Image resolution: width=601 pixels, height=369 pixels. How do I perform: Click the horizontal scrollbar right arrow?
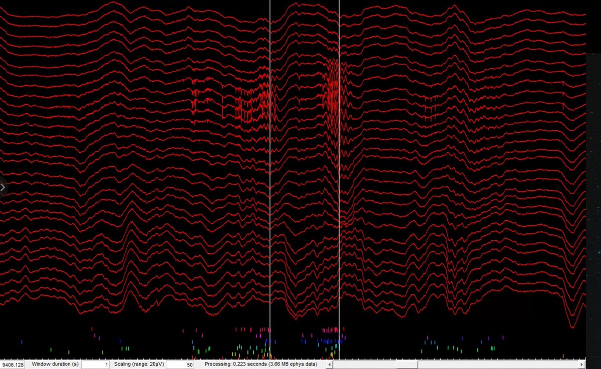point(581,364)
